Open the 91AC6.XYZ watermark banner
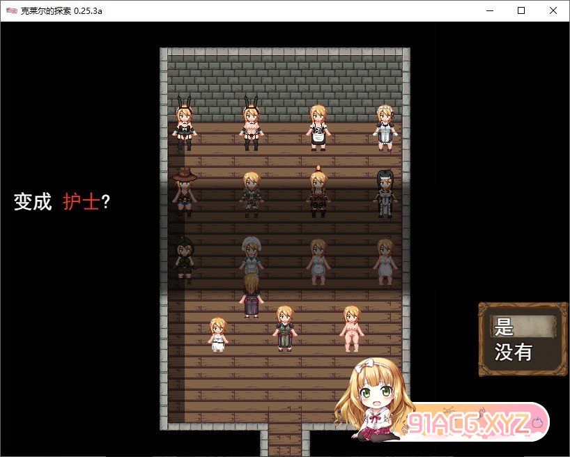 coord(474,424)
